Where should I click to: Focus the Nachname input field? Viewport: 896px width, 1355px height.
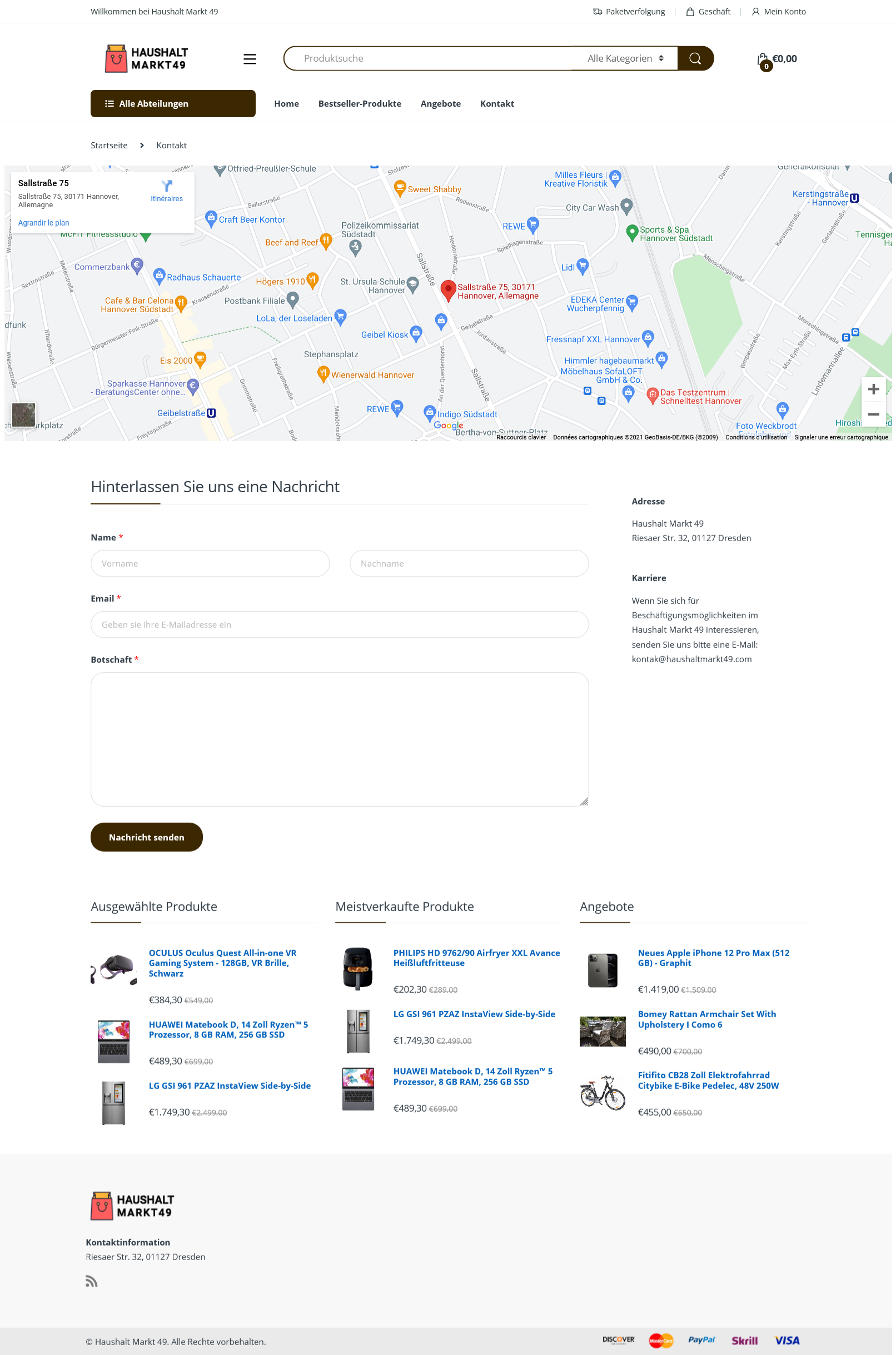pyautogui.click(x=469, y=563)
